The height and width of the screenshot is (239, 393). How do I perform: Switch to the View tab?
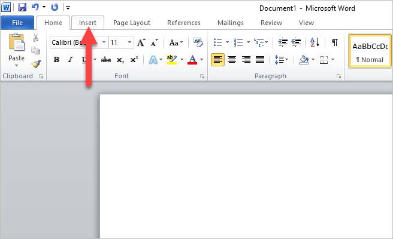[x=306, y=23]
